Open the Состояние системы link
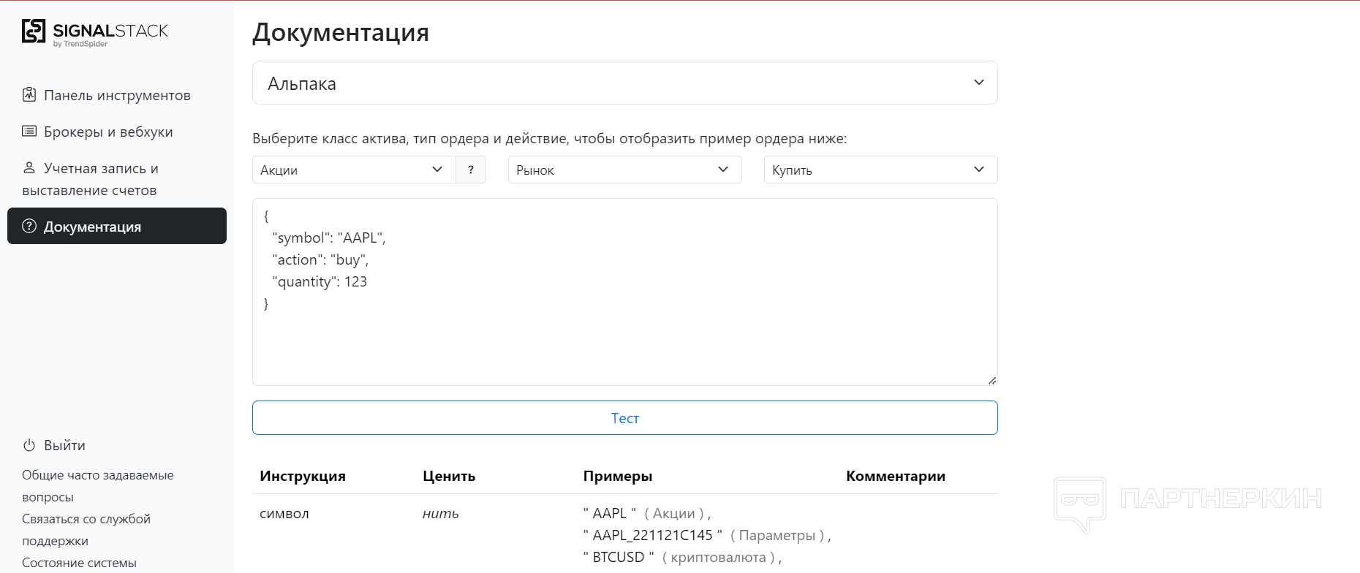This screenshot has height=573, width=1360. click(x=79, y=563)
